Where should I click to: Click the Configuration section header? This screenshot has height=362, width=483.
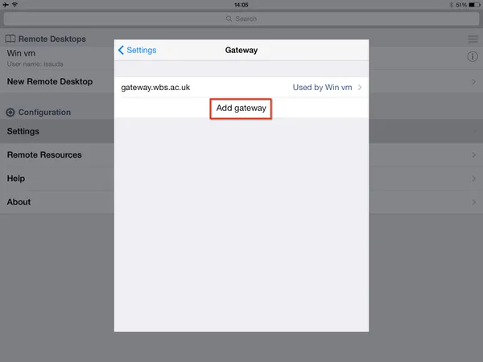44,113
